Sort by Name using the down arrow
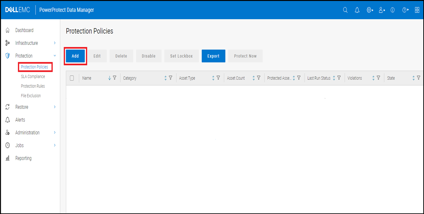This screenshot has width=424, height=214. click(x=110, y=78)
